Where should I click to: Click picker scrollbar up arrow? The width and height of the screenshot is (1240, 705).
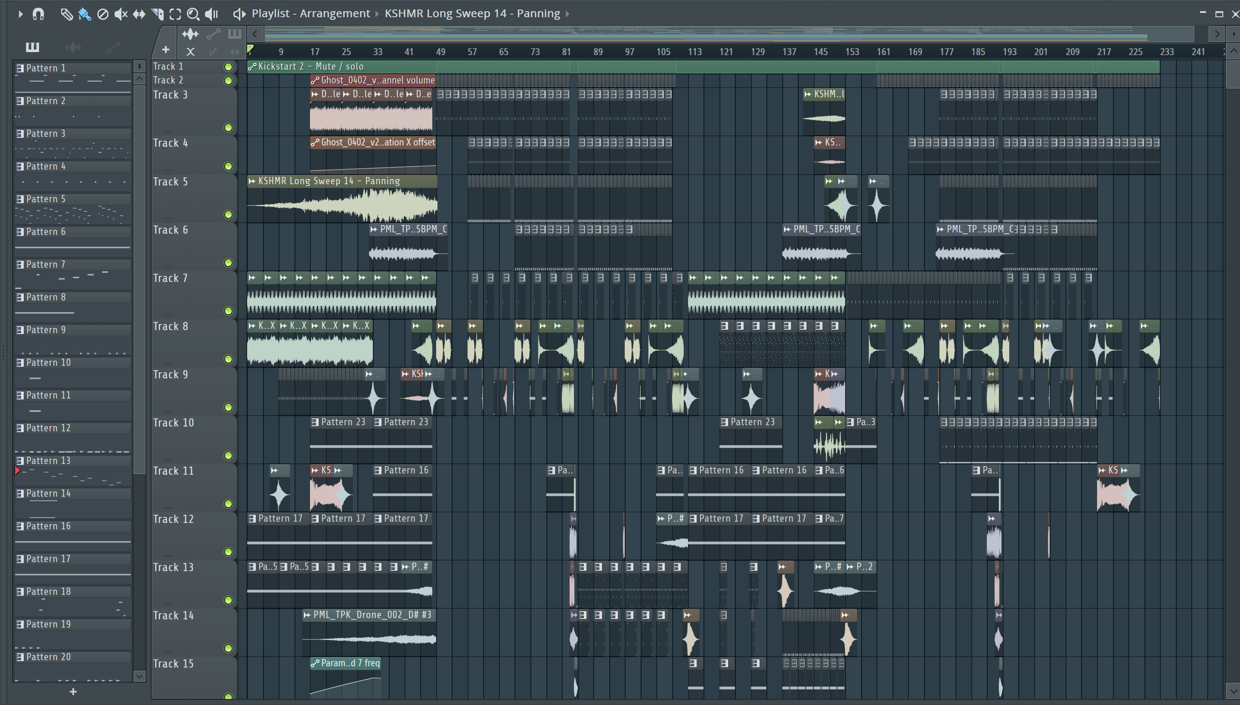139,78
